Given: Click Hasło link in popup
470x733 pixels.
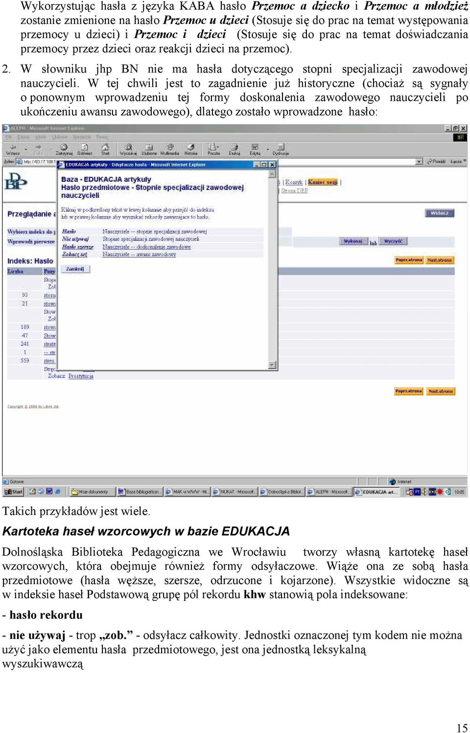Looking at the screenshot, I should pos(69,231).
